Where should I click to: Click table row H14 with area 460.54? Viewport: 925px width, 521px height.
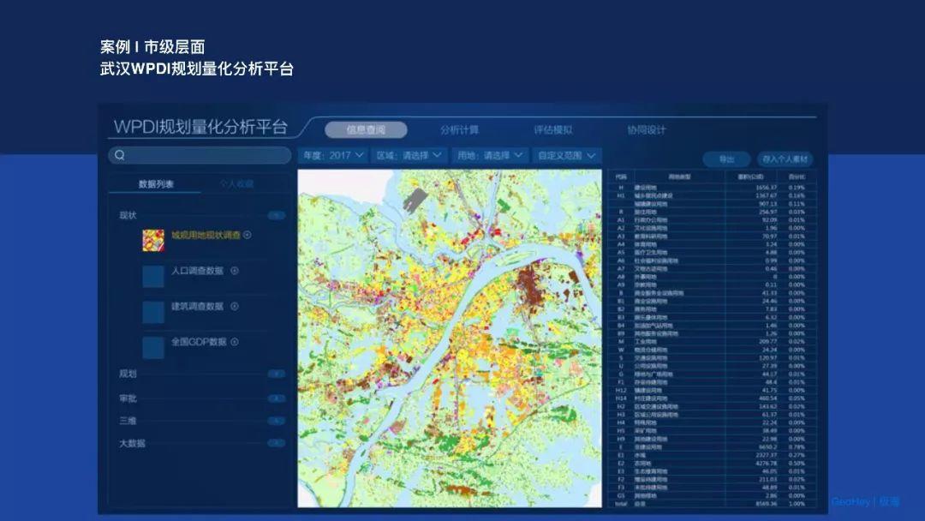click(x=713, y=398)
